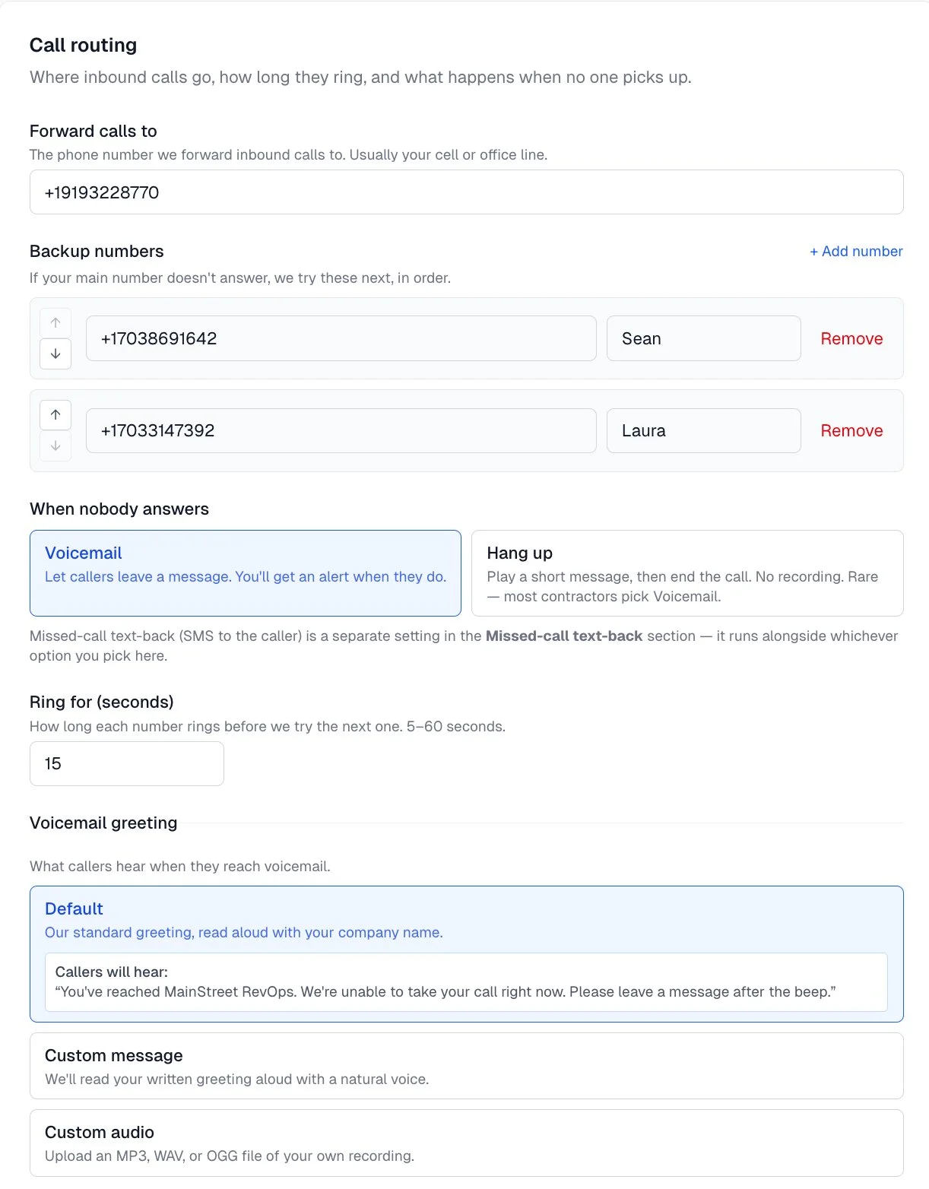Click Sean's name label field

coord(702,338)
